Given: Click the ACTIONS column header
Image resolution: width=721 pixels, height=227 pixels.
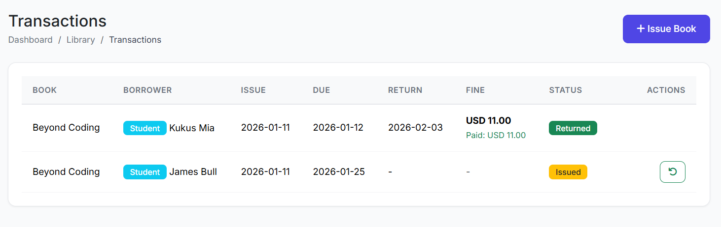Looking at the screenshot, I should coord(666,90).
